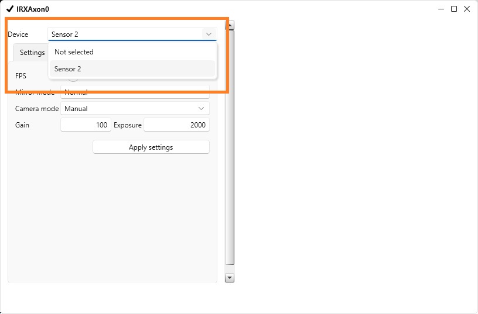Click the scrollbar up arrow

[230, 25]
